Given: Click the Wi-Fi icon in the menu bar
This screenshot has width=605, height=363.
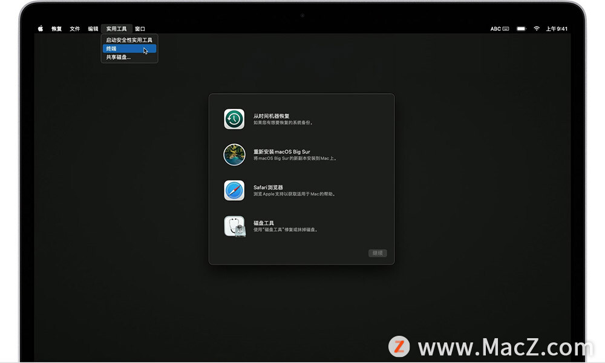Looking at the screenshot, I should 537,28.
